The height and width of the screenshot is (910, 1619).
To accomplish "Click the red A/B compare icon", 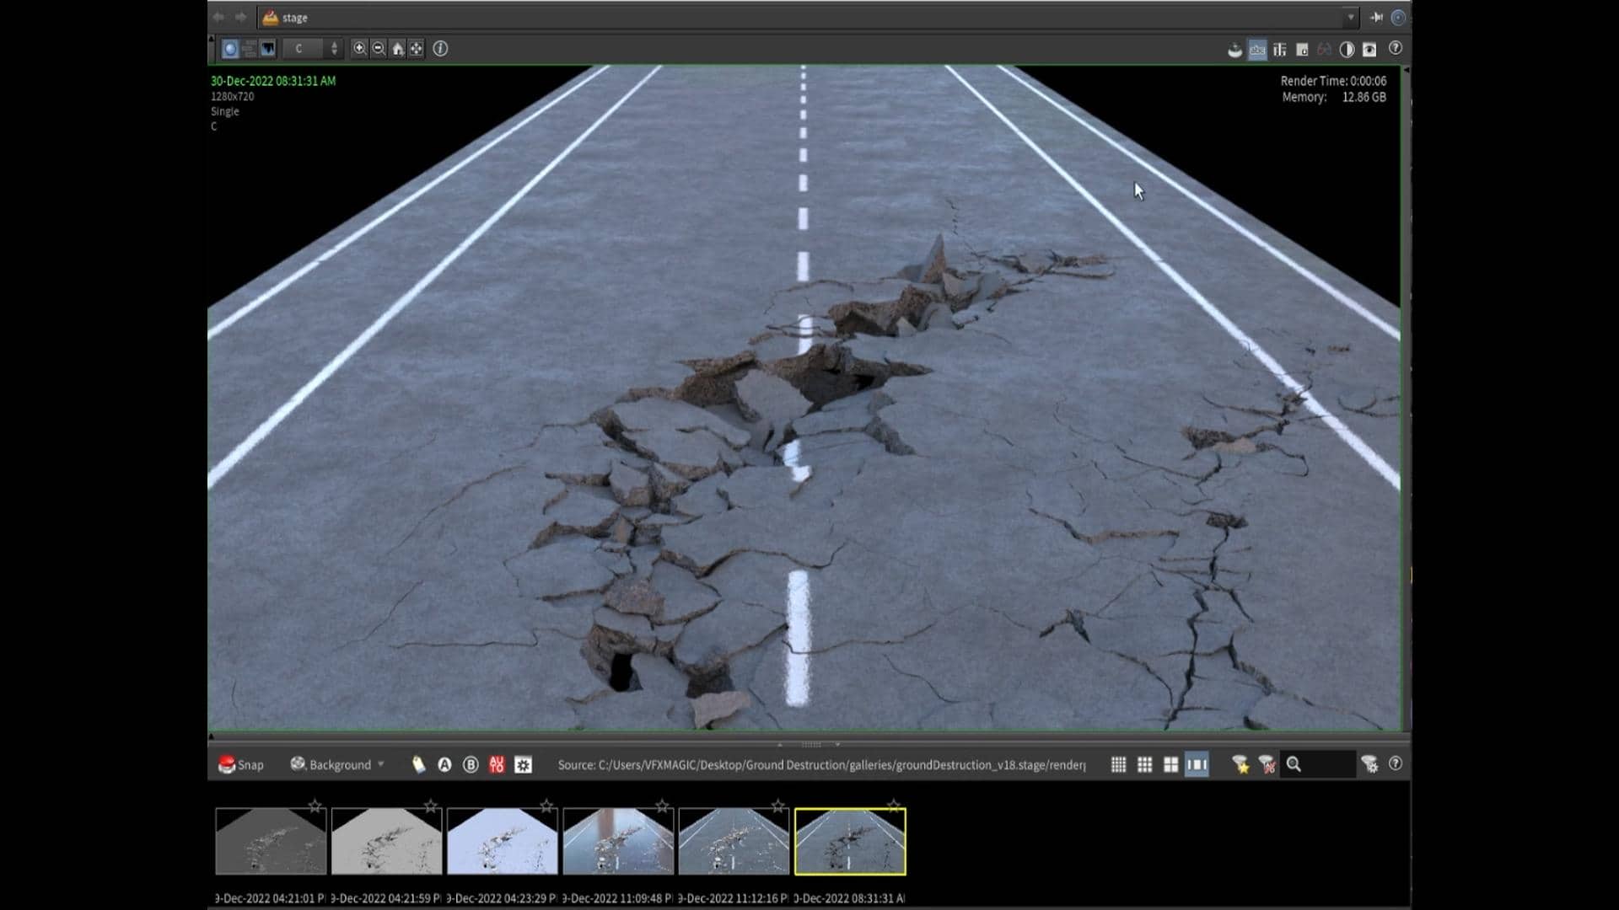I will pyautogui.click(x=497, y=764).
